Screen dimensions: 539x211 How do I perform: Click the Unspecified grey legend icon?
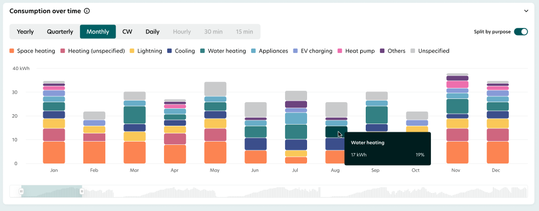coord(413,51)
